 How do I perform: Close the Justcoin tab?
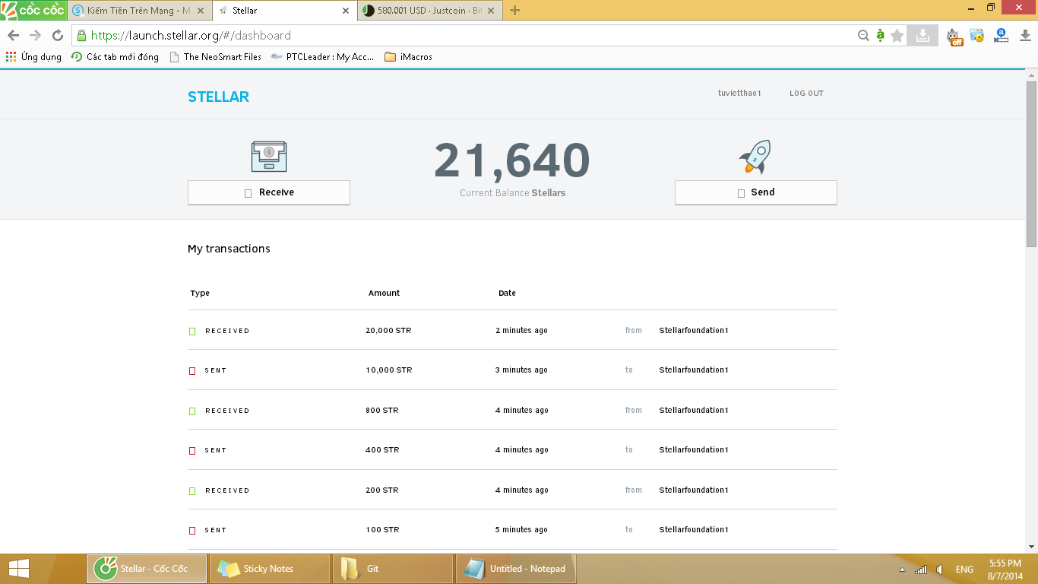pyautogui.click(x=491, y=11)
